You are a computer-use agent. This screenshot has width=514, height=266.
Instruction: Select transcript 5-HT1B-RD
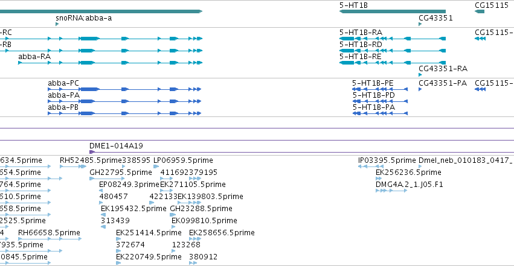(x=393, y=51)
